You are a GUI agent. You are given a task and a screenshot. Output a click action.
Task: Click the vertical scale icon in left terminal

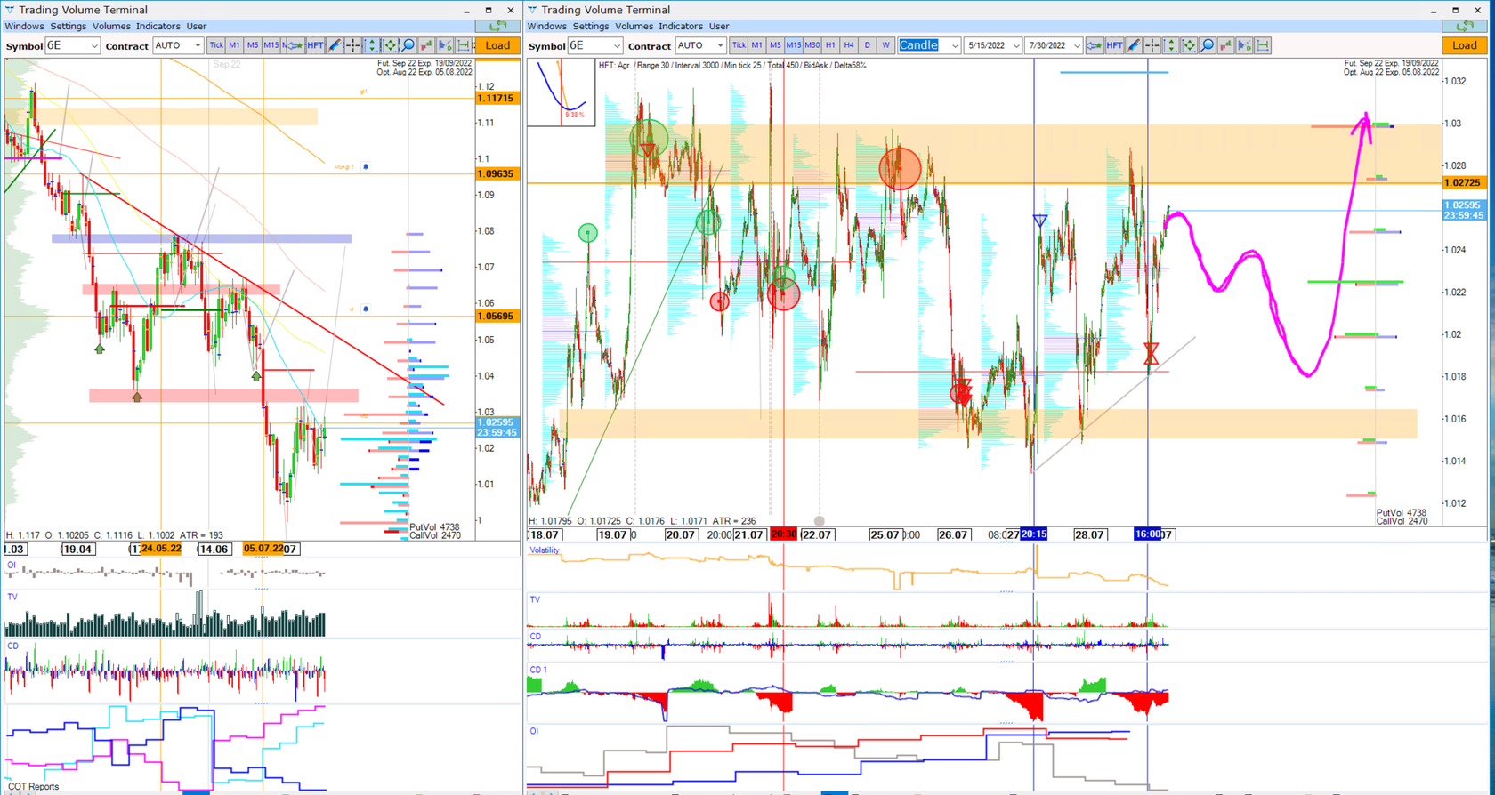coord(372,45)
